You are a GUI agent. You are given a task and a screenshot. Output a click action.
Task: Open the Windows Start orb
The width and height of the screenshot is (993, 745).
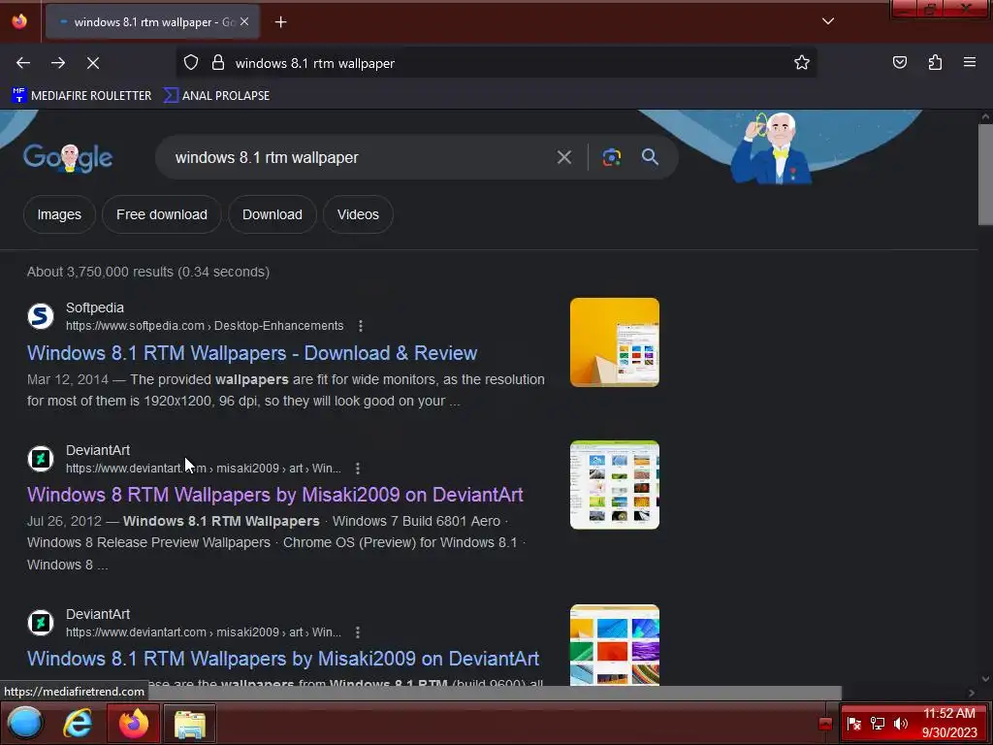24,723
